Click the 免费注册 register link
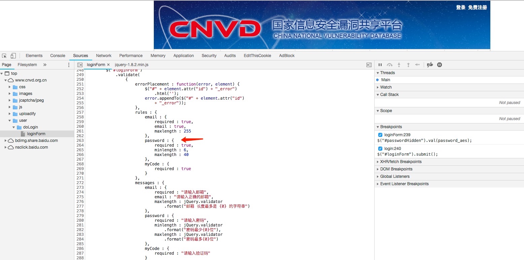Image resolution: width=524 pixels, height=260 pixels. click(x=477, y=7)
